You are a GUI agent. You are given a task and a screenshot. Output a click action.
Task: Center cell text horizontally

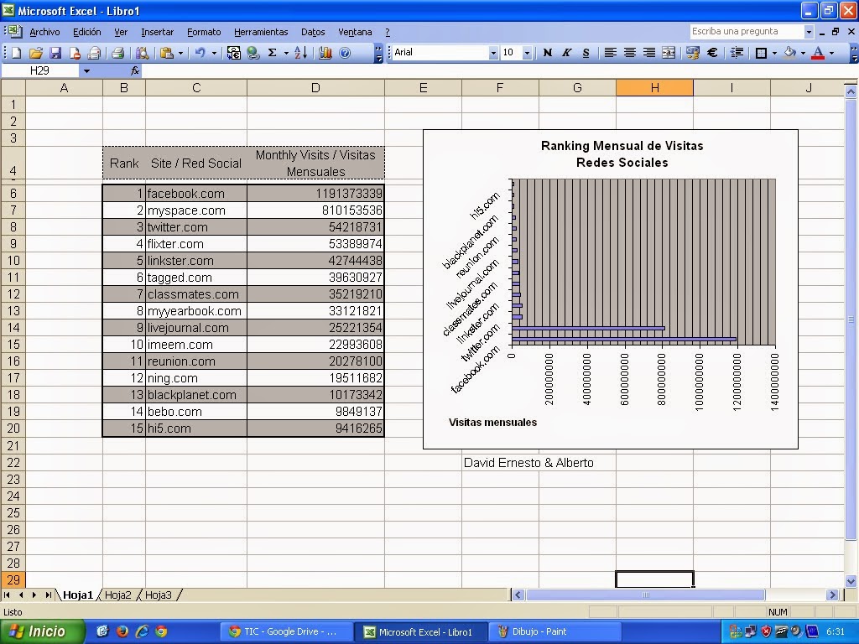[629, 53]
